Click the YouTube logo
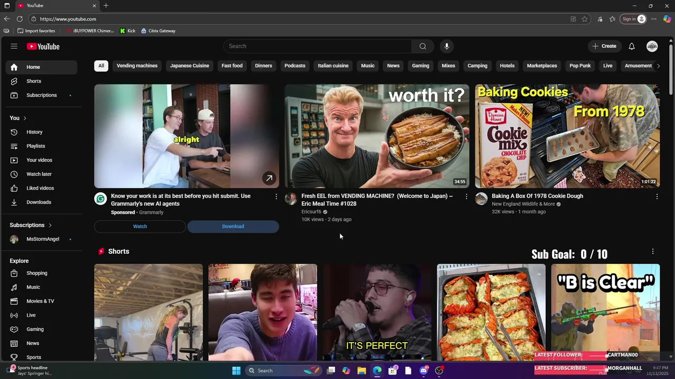This screenshot has width=675, height=379. 43,46
